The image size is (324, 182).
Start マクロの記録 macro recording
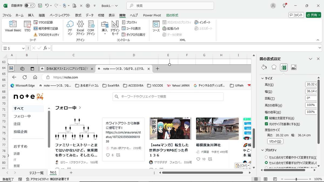pyautogui.click(x=43, y=22)
